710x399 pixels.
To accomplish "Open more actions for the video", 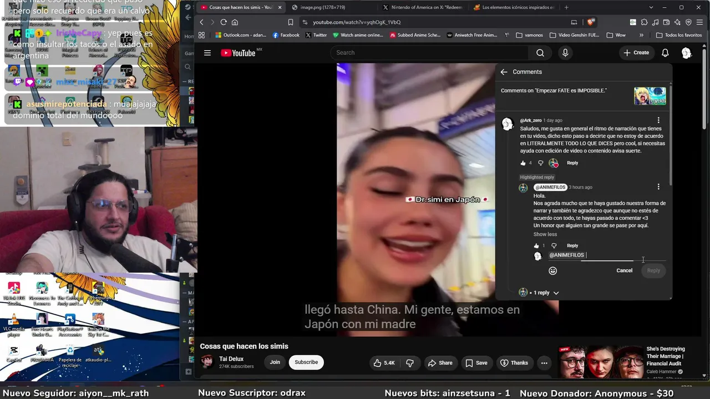I will coord(544,363).
